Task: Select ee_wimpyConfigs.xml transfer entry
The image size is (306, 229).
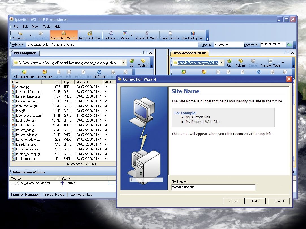Action: click(35, 183)
